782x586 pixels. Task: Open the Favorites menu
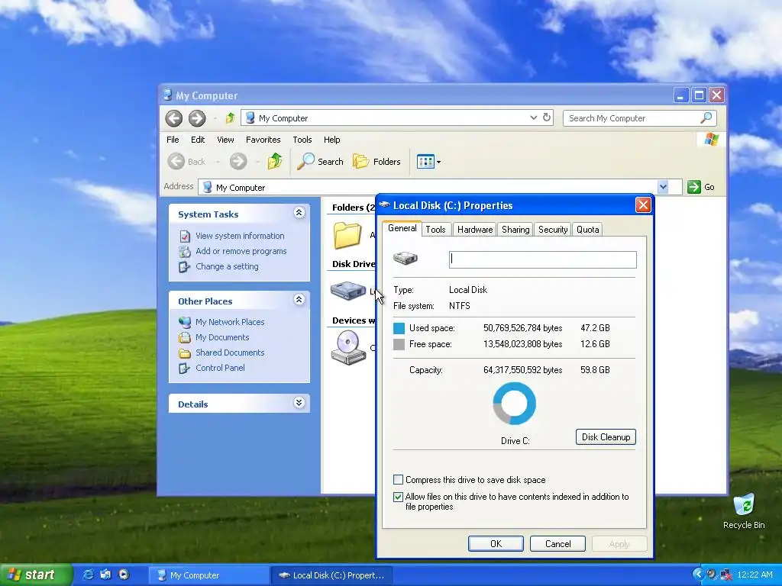click(263, 140)
